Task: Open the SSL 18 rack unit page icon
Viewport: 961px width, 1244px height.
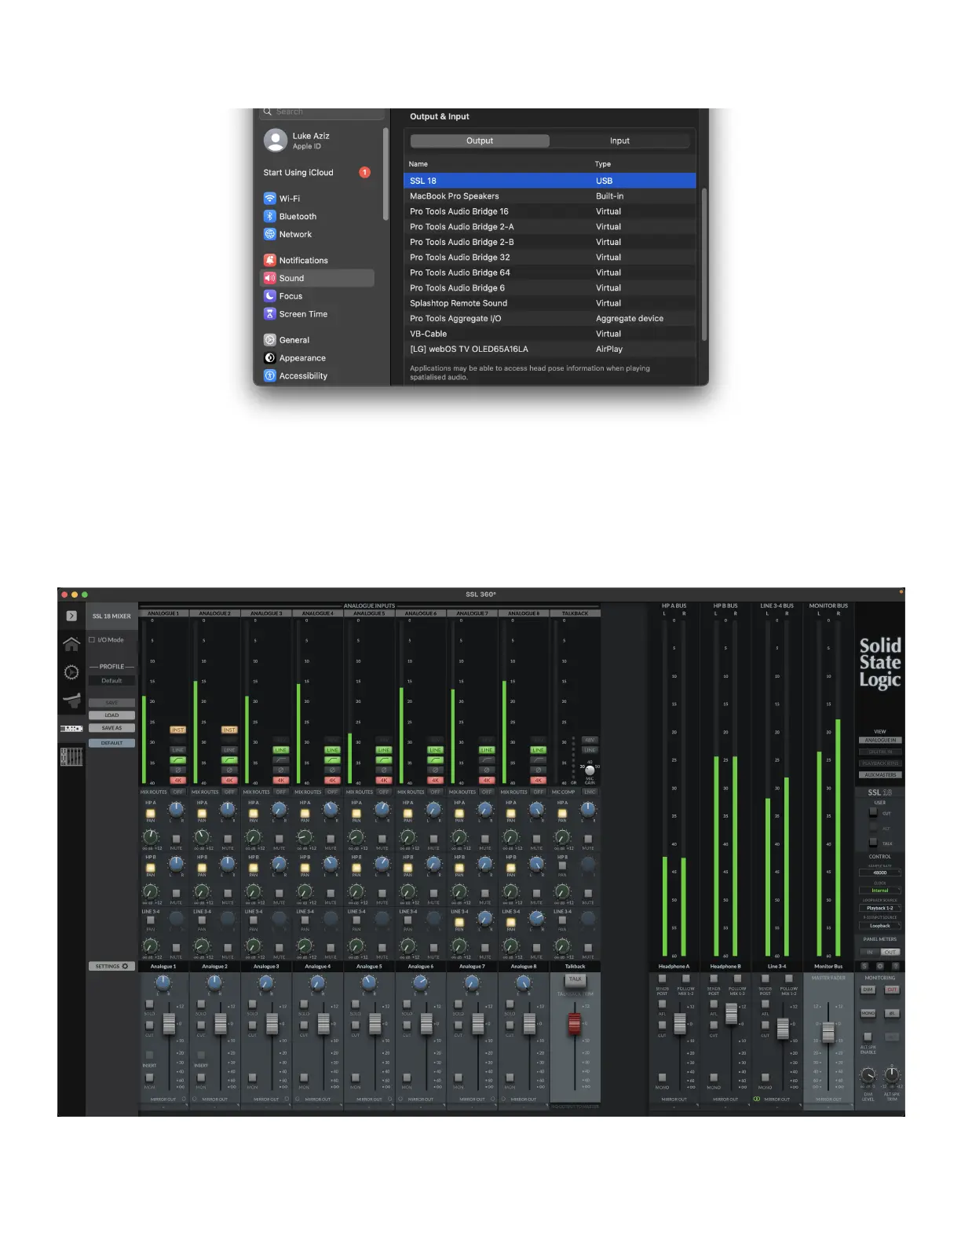Action: pos(71,729)
